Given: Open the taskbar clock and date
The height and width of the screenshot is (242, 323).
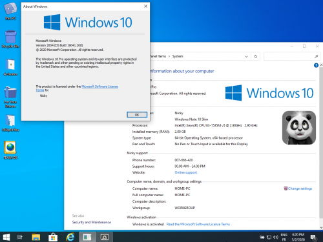Looking at the screenshot, I should [x=298, y=237].
